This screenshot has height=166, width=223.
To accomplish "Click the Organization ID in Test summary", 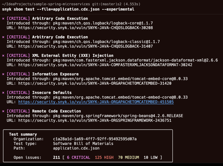I will 95,139.
